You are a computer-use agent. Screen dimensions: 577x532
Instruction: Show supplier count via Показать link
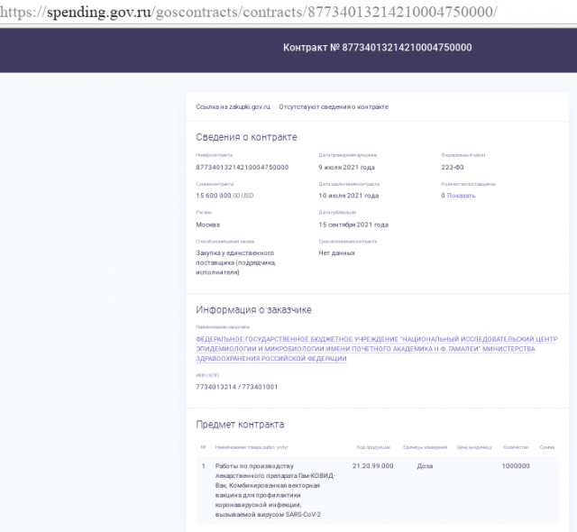[x=461, y=195]
